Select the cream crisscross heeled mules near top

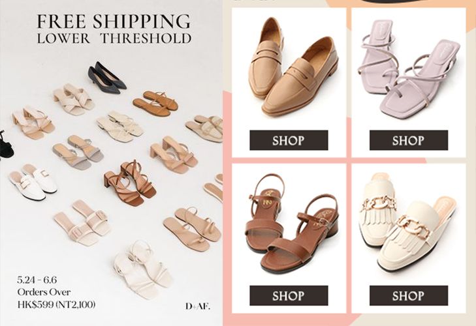tap(74, 99)
